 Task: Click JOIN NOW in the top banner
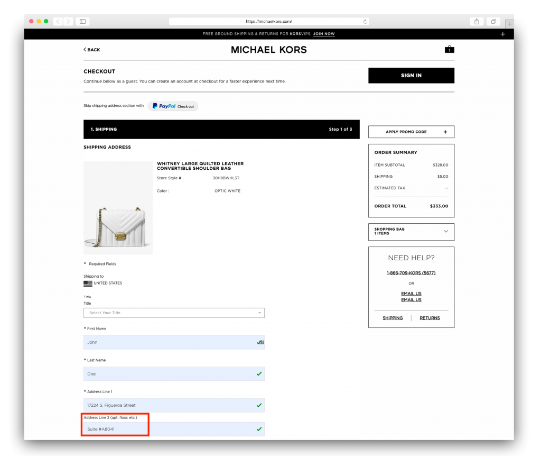point(324,34)
